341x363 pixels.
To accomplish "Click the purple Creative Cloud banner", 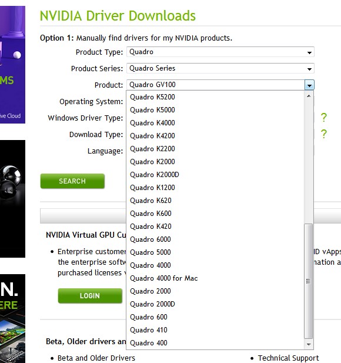I will click(x=12, y=65).
